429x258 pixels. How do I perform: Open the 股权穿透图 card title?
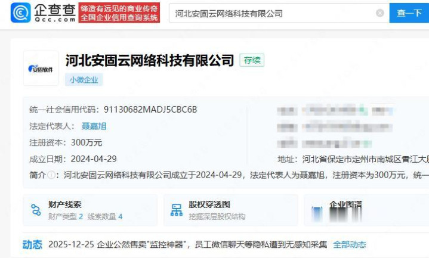209,204
